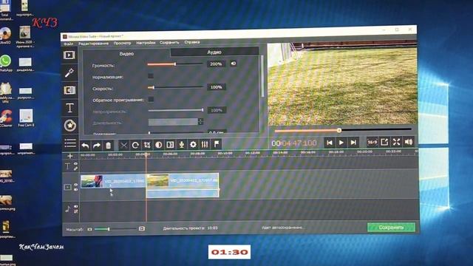Detach the preview window icon
This screenshot has width=473, height=266.
[384, 142]
